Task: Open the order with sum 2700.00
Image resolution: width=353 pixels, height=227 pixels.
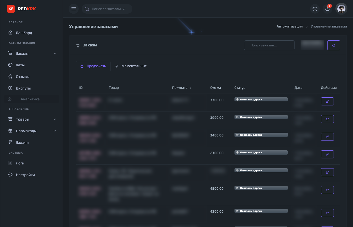Action: tap(327, 154)
